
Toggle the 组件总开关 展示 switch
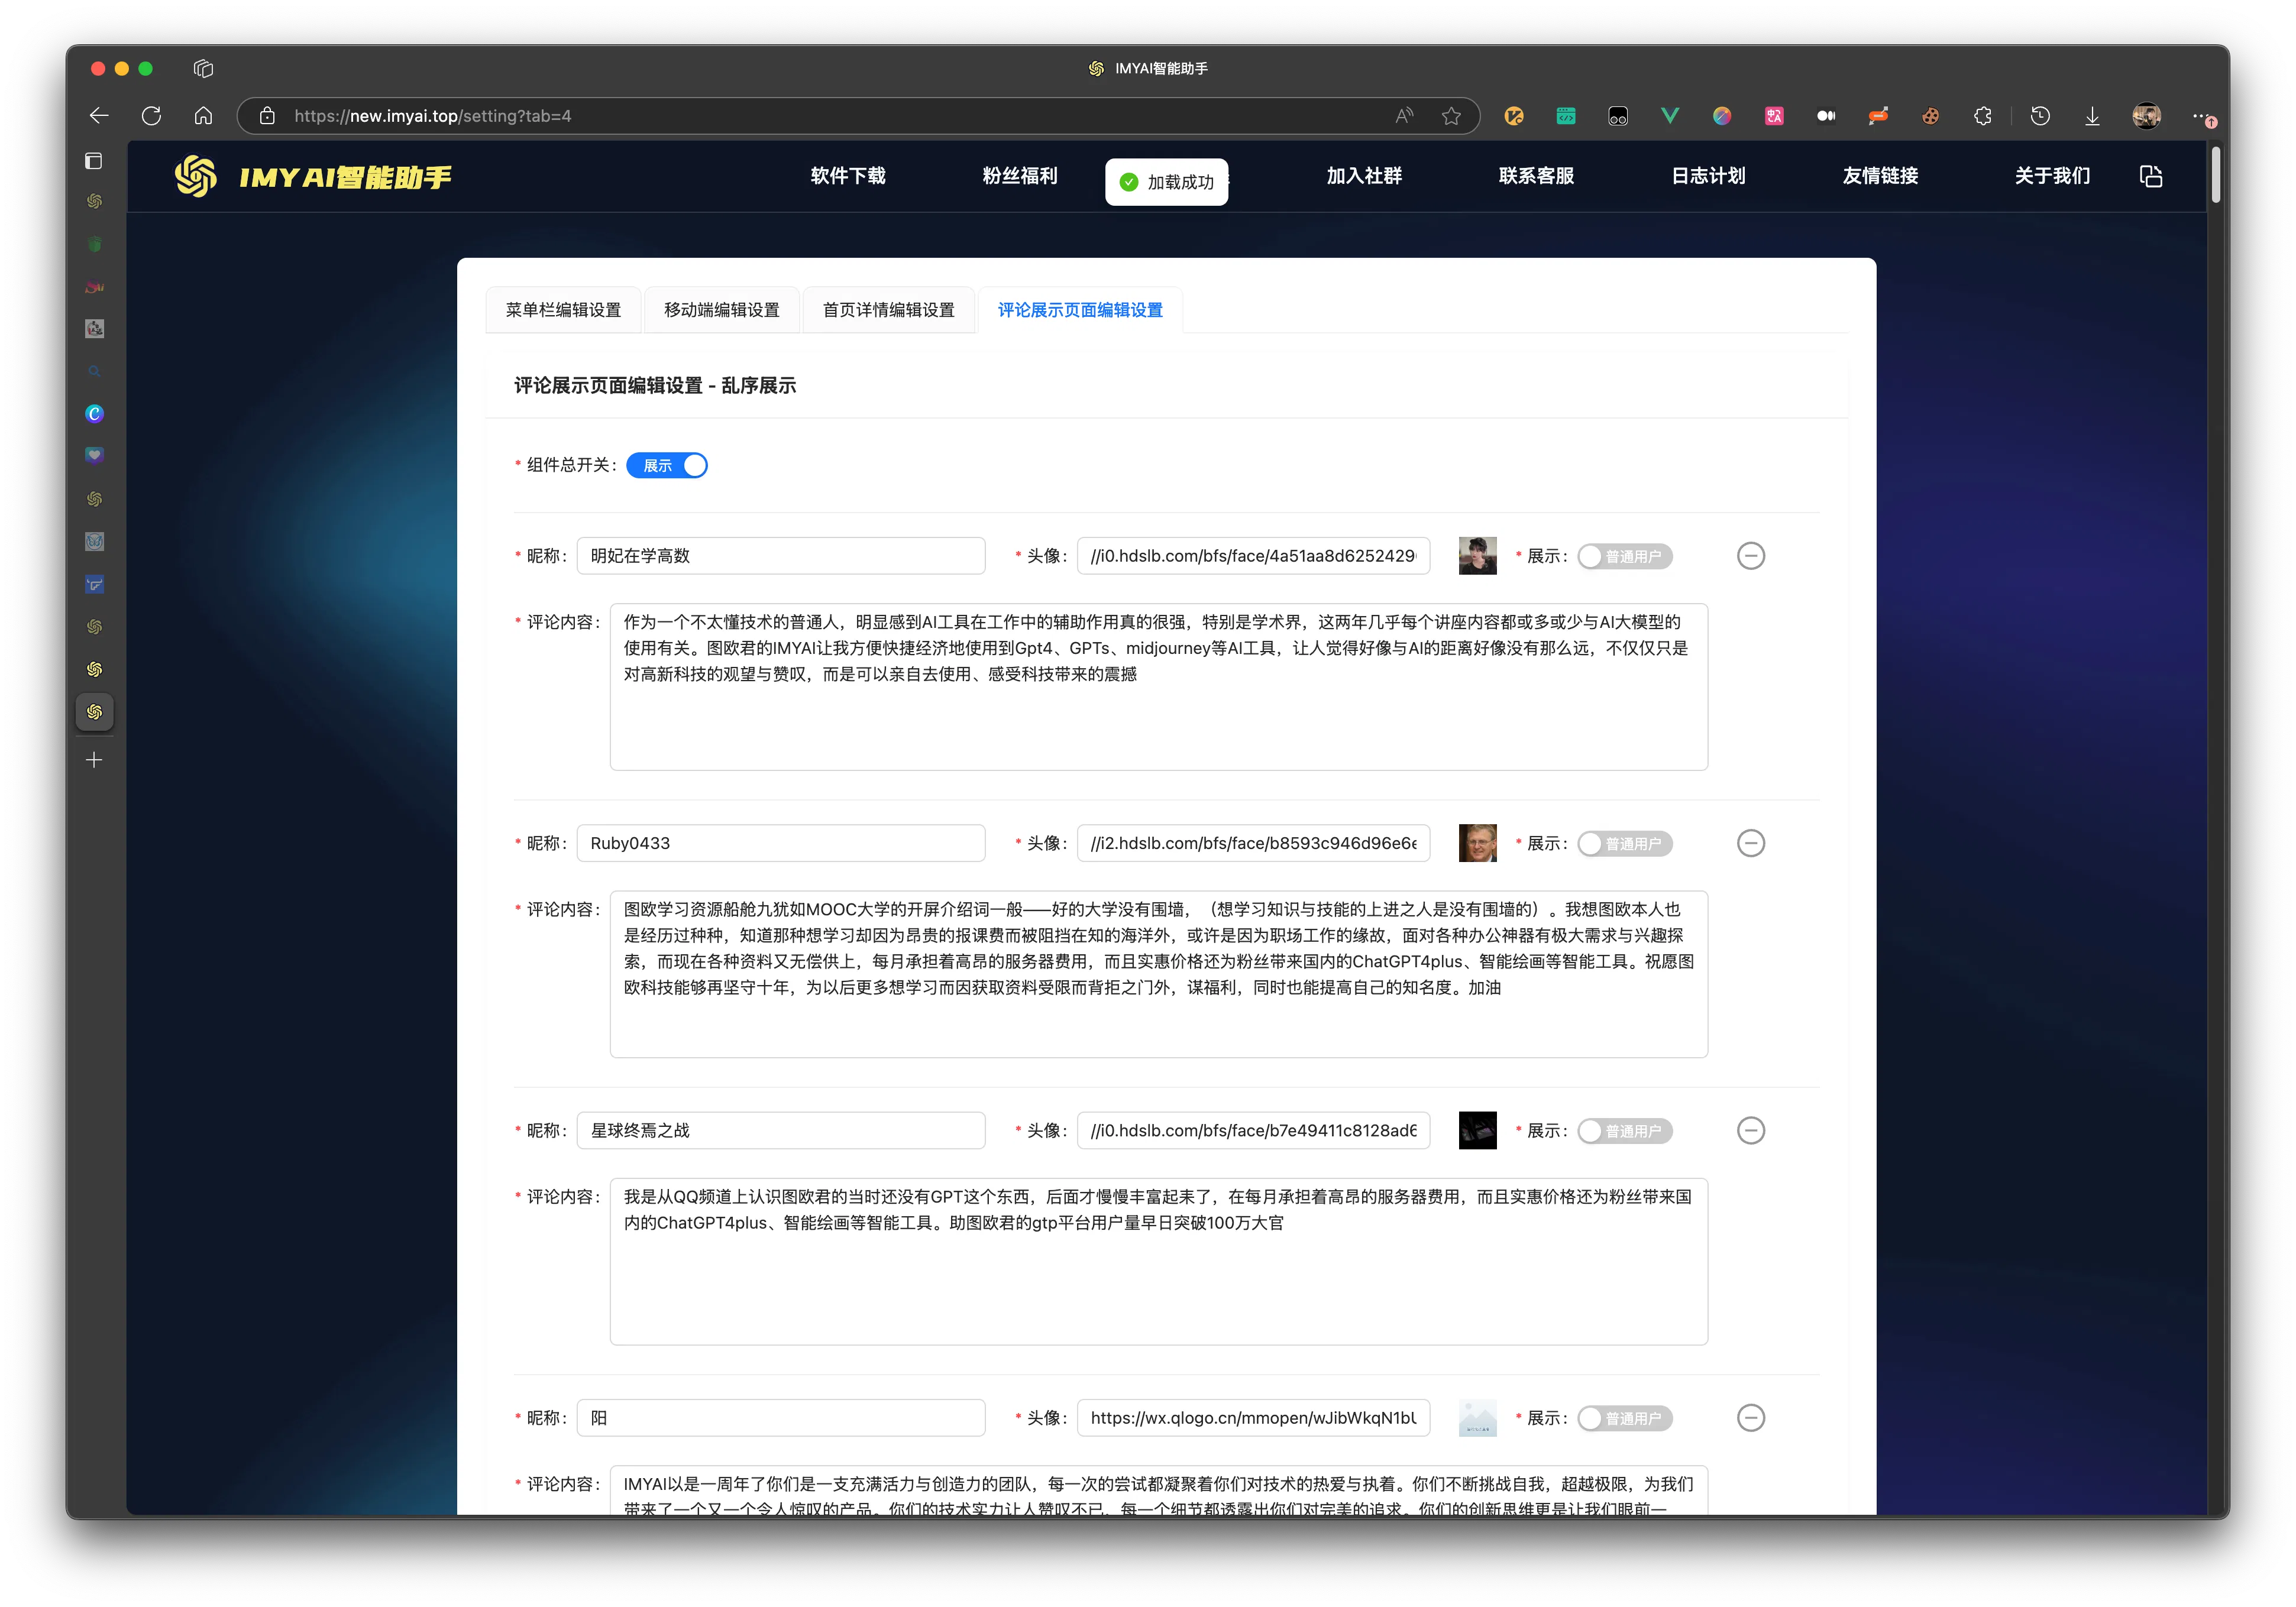point(666,466)
